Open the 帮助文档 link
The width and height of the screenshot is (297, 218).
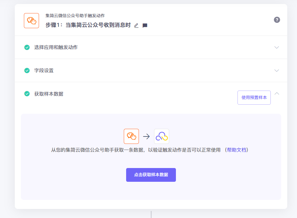click(236, 150)
